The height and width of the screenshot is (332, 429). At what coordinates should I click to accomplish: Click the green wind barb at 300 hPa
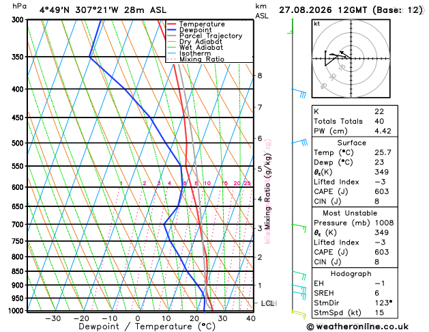(x=291, y=26)
